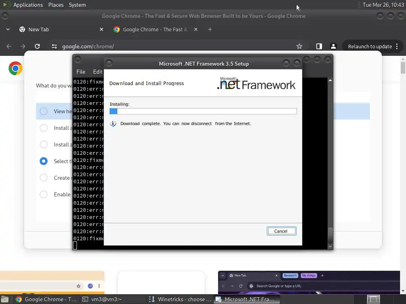The width and height of the screenshot is (406, 304).
Task: Go back in Chrome
Action: [x=9, y=46]
